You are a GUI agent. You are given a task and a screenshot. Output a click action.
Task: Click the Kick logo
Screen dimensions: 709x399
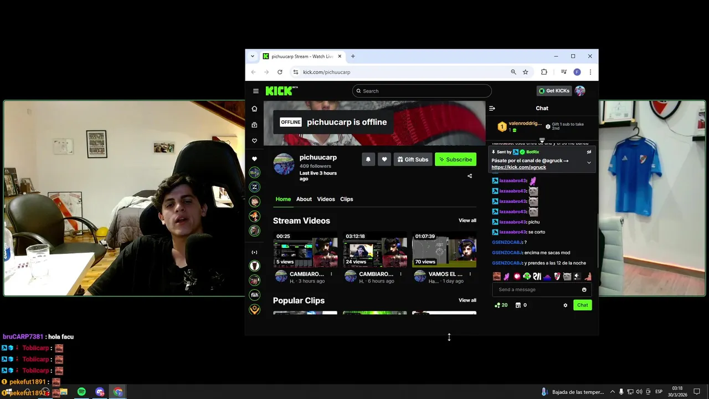[x=281, y=91]
